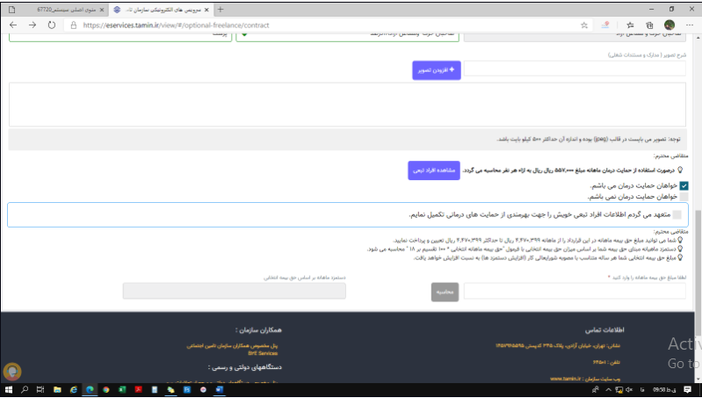The height and width of the screenshot is (398, 702).
Task: Go back to the previous page
Action: tap(13, 25)
